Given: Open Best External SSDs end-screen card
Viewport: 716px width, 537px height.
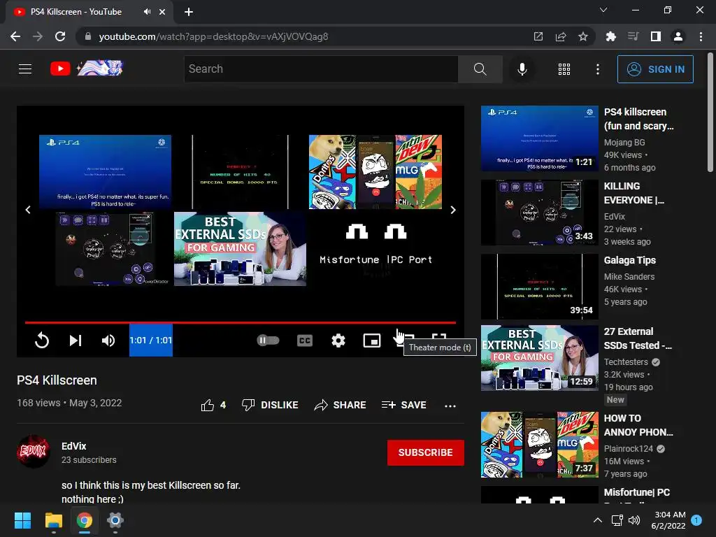Looking at the screenshot, I should pos(240,248).
